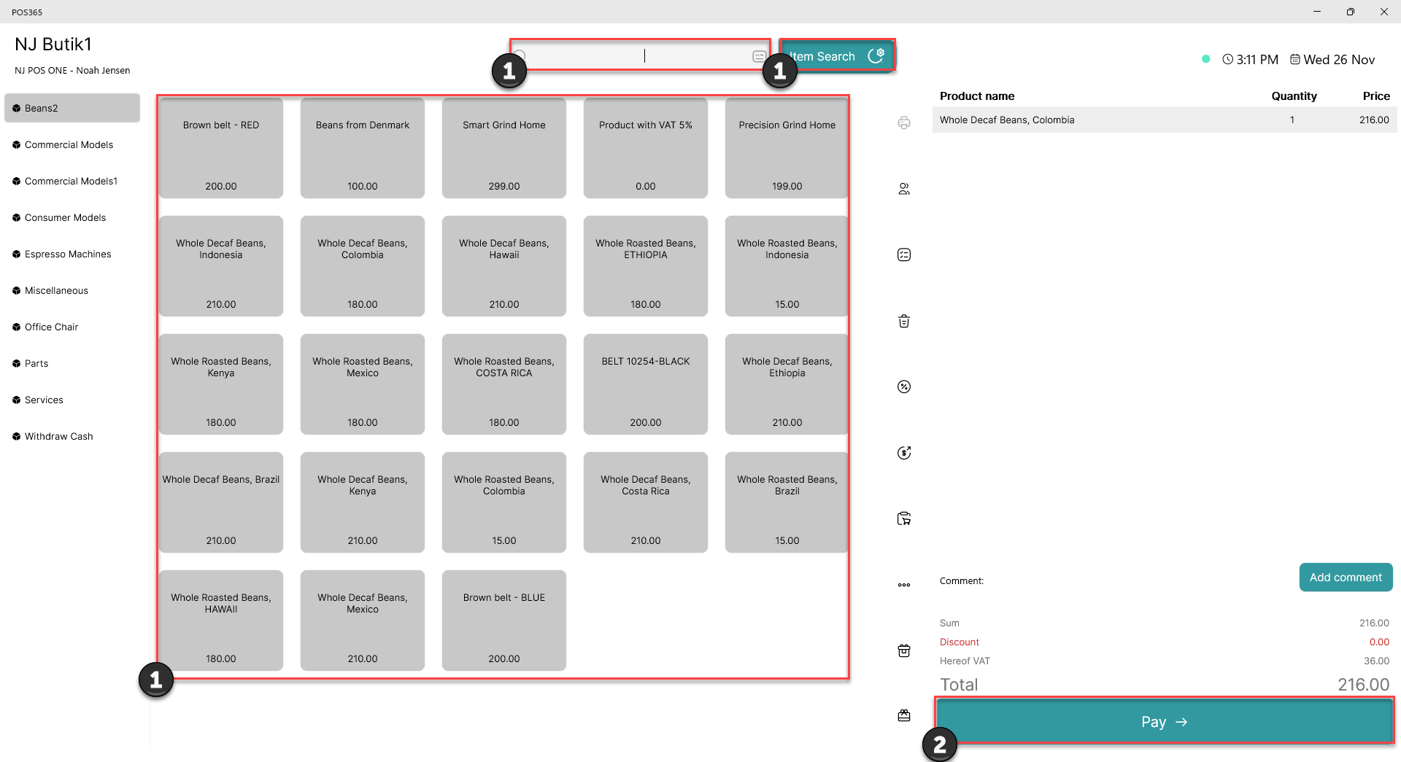Click the Discount label in totals
Screen dimensions: 1401x762
tap(959, 642)
